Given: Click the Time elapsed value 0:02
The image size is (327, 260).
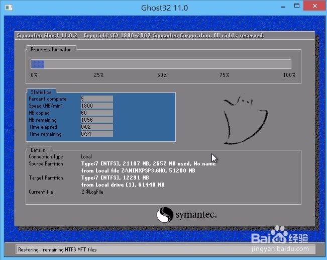Looking at the screenshot, I should [x=97, y=127].
